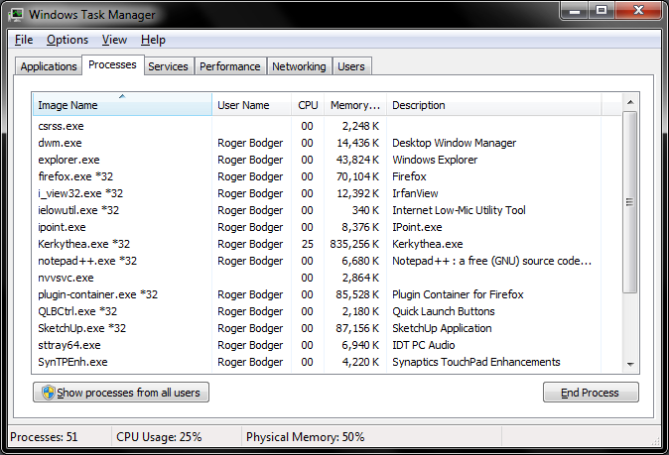Select the Users tab
Viewport: 669px width, 455px height.
(351, 66)
